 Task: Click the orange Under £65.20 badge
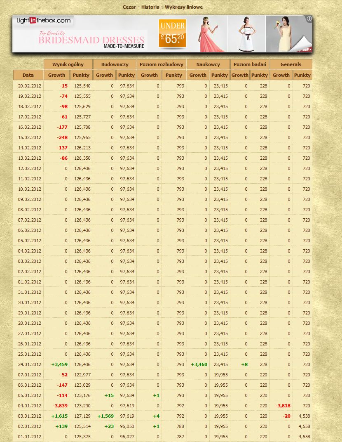point(172,34)
